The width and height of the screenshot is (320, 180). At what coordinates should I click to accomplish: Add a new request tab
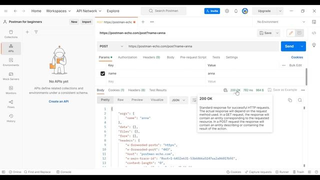pos(143,22)
